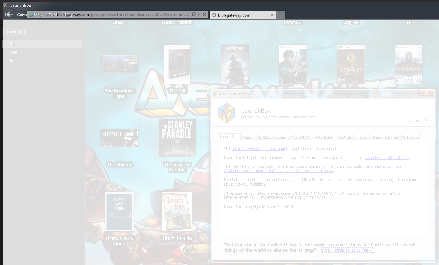Image resolution: width=439 pixels, height=265 pixels.
Task: Switch to the biblegateway.com tab
Action: [243, 15]
